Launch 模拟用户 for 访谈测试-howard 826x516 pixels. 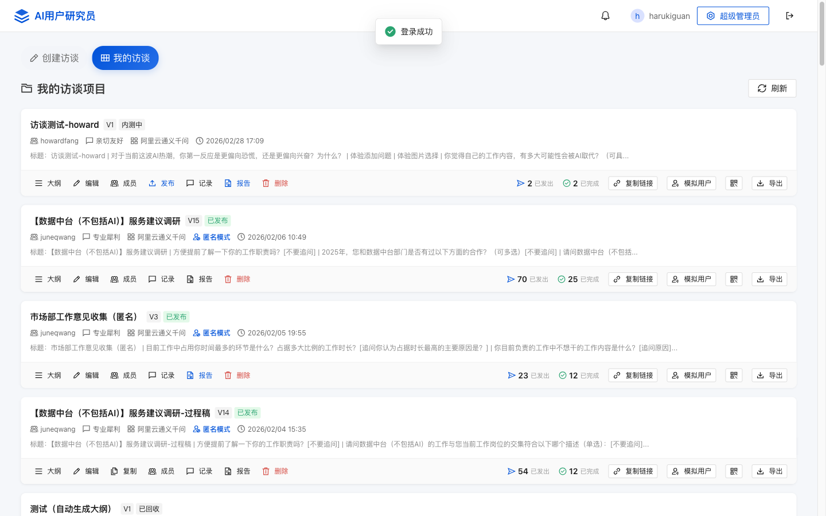[x=691, y=183]
